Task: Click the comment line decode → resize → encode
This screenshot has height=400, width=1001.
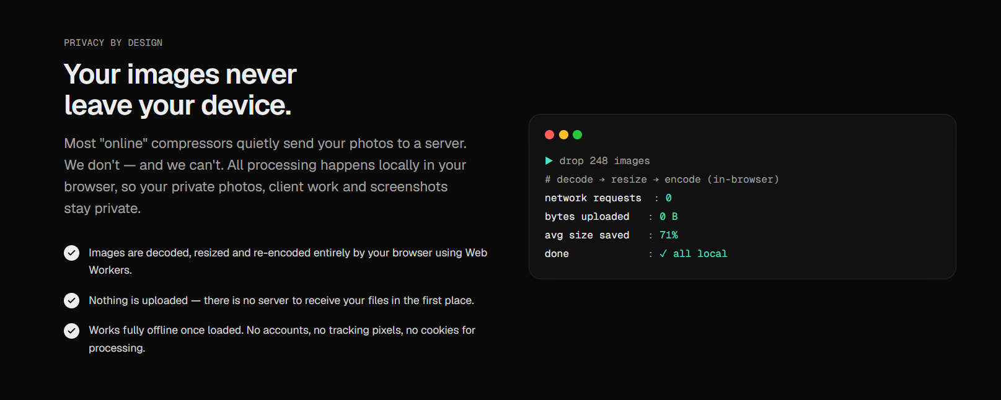Action: pyautogui.click(x=662, y=180)
